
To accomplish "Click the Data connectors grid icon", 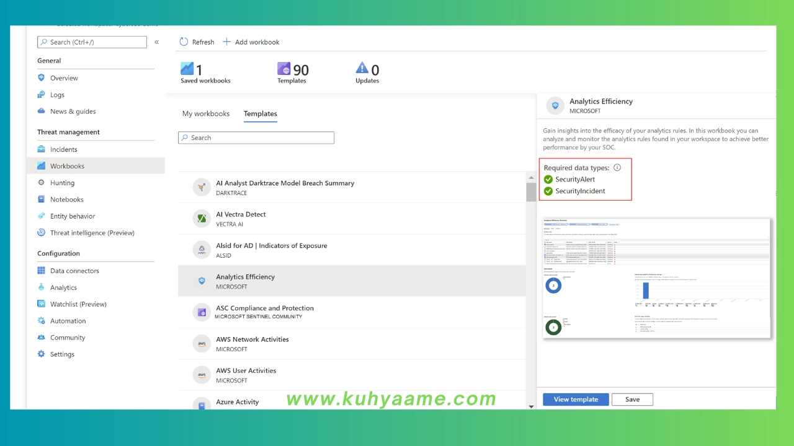I will [x=42, y=271].
